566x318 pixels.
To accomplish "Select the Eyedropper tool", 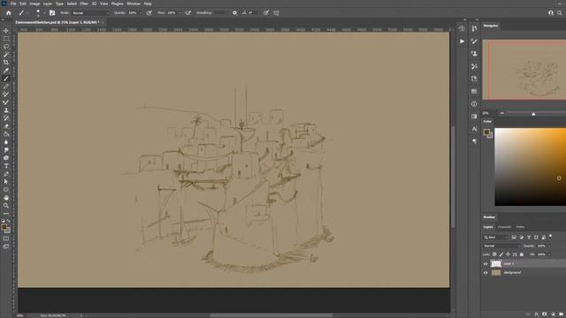I will click(6, 71).
